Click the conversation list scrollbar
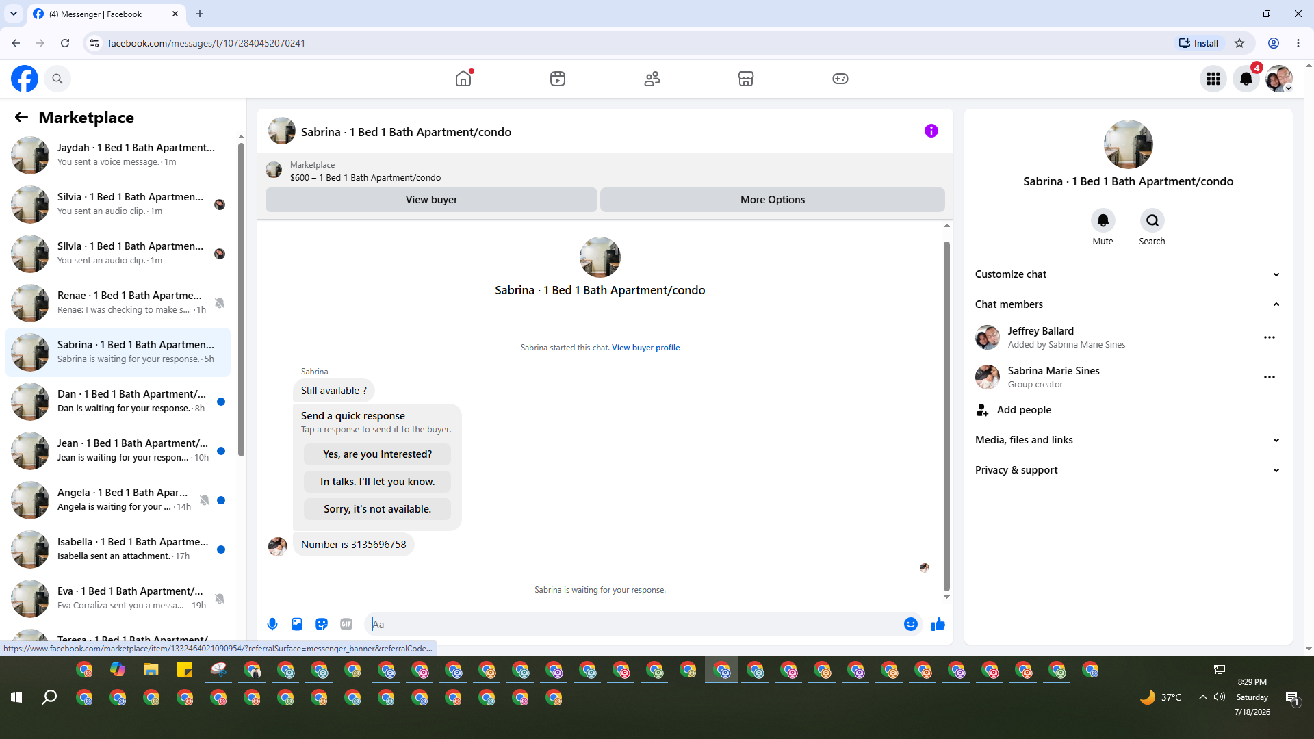 pos(241,298)
